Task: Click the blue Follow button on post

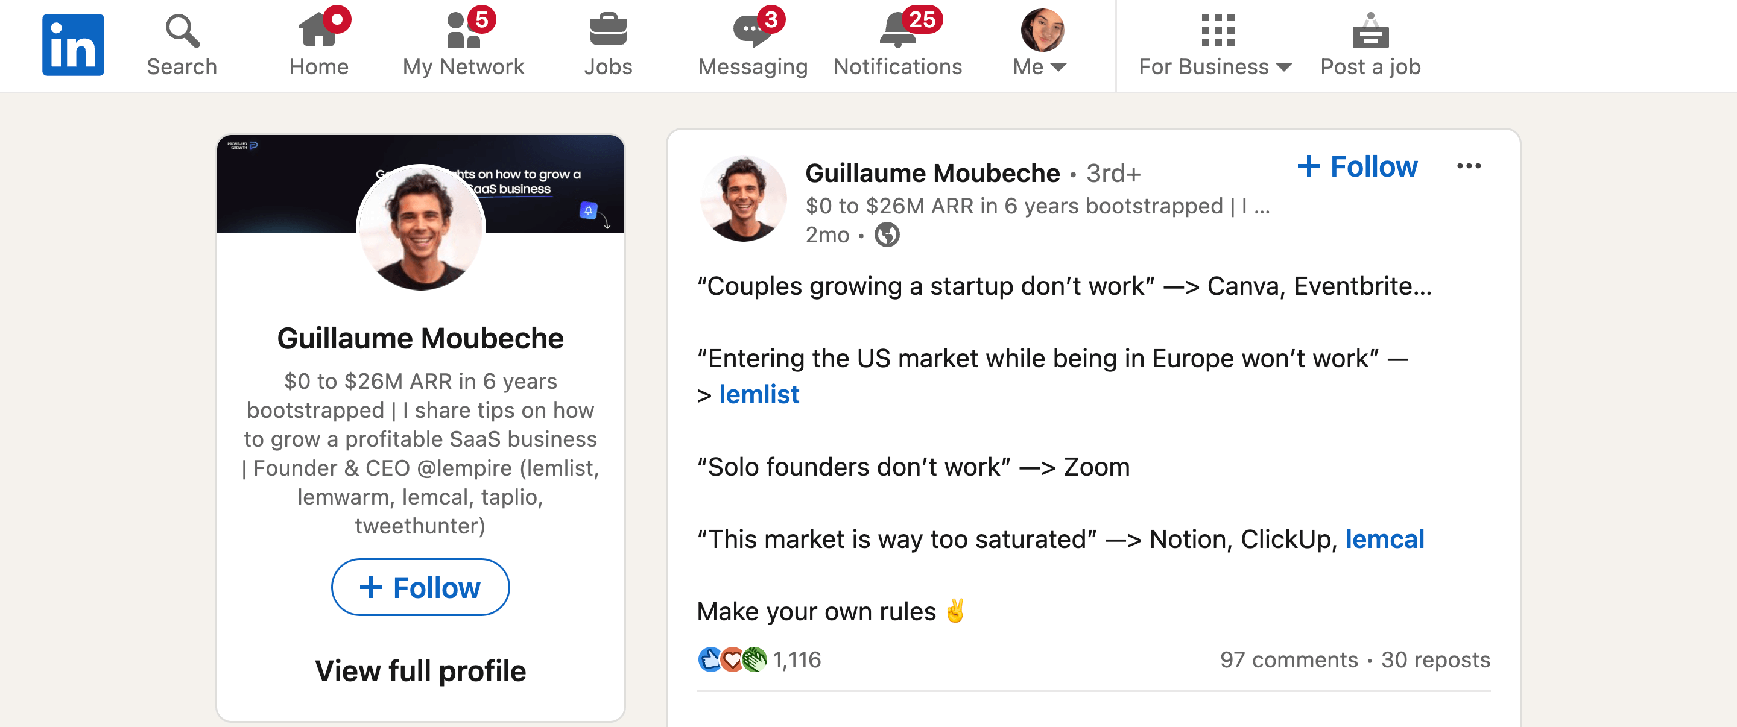Action: pyautogui.click(x=1356, y=166)
